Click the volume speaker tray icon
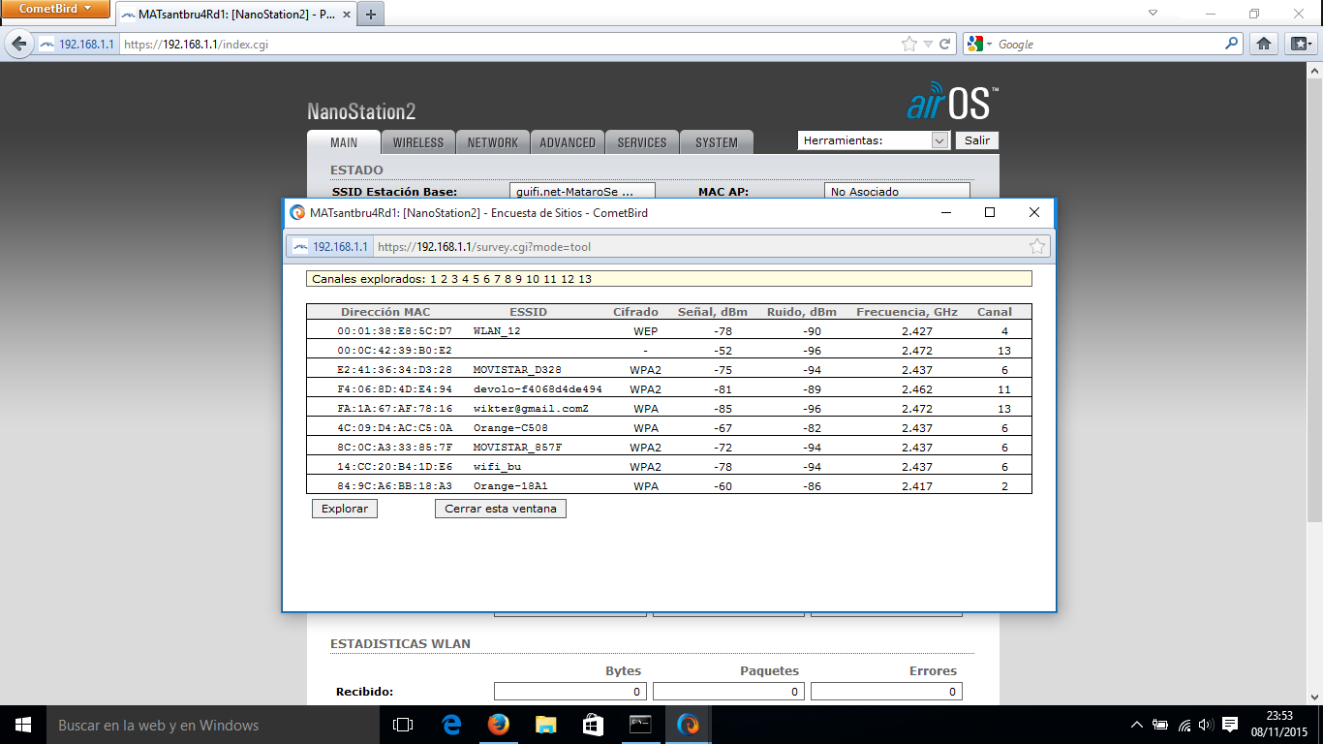 click(x=1206, y=725)
